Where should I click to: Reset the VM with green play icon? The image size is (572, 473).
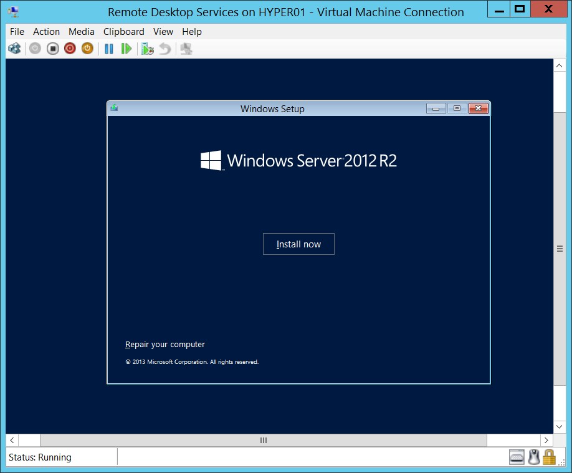click(126, 49)
